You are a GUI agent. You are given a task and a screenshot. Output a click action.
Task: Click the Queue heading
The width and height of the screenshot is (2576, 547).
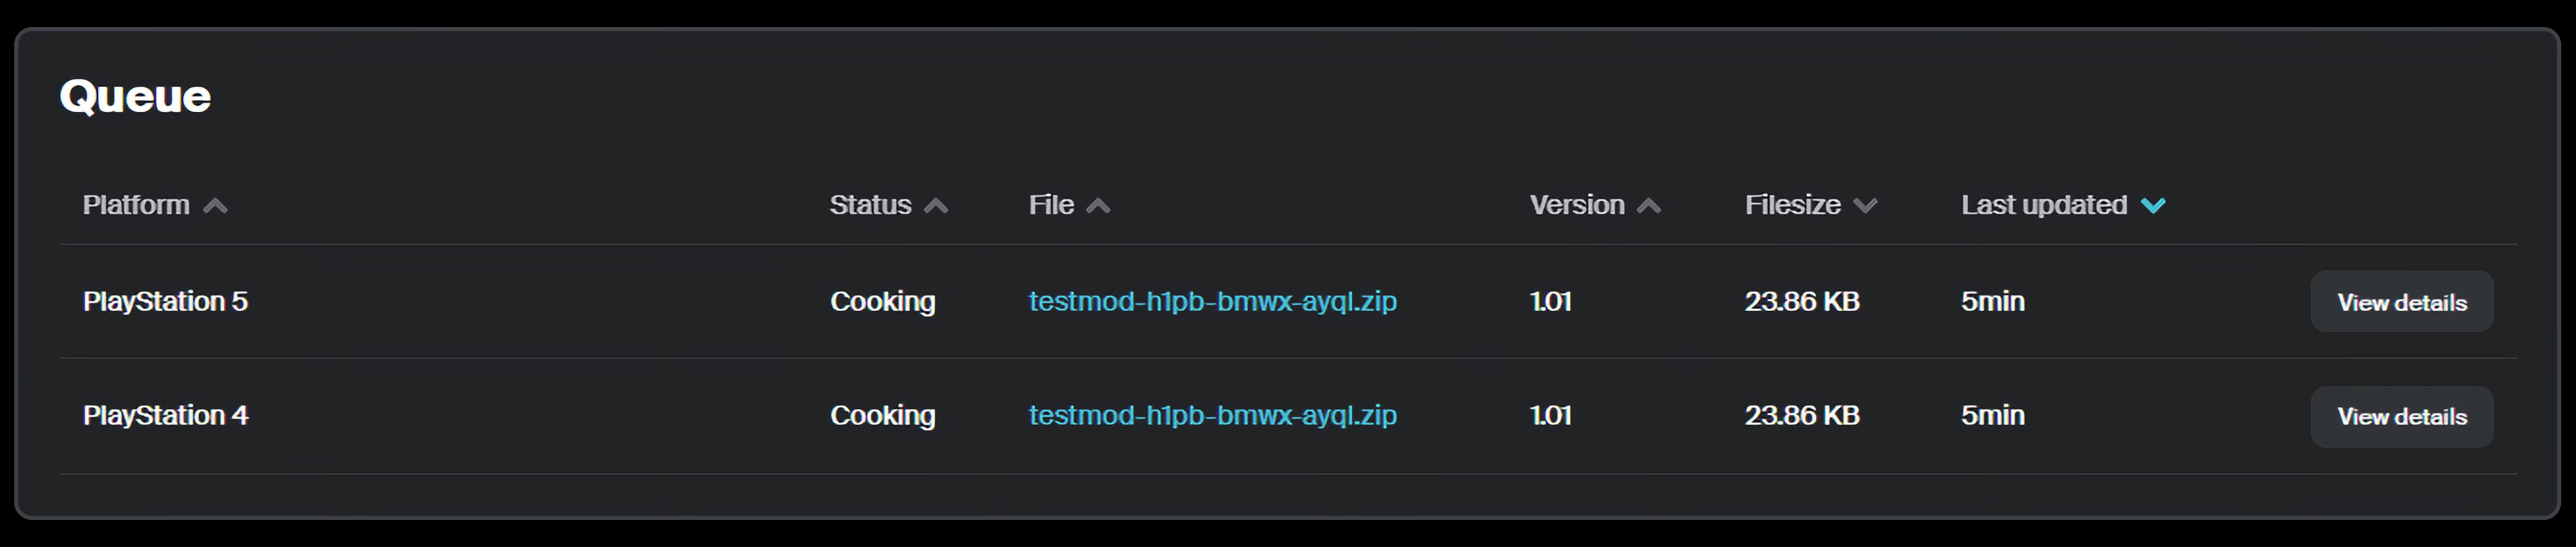click(135, 96)
